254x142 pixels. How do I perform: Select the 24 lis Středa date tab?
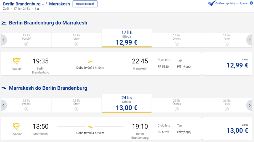click(127, 103)
